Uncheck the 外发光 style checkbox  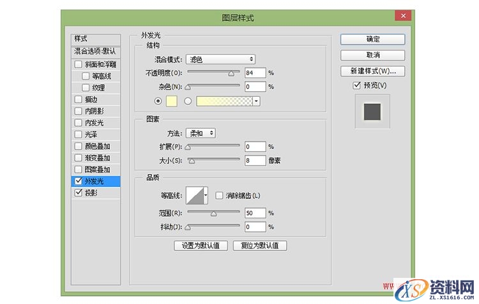pyautogui.click(x=78, y=181)
